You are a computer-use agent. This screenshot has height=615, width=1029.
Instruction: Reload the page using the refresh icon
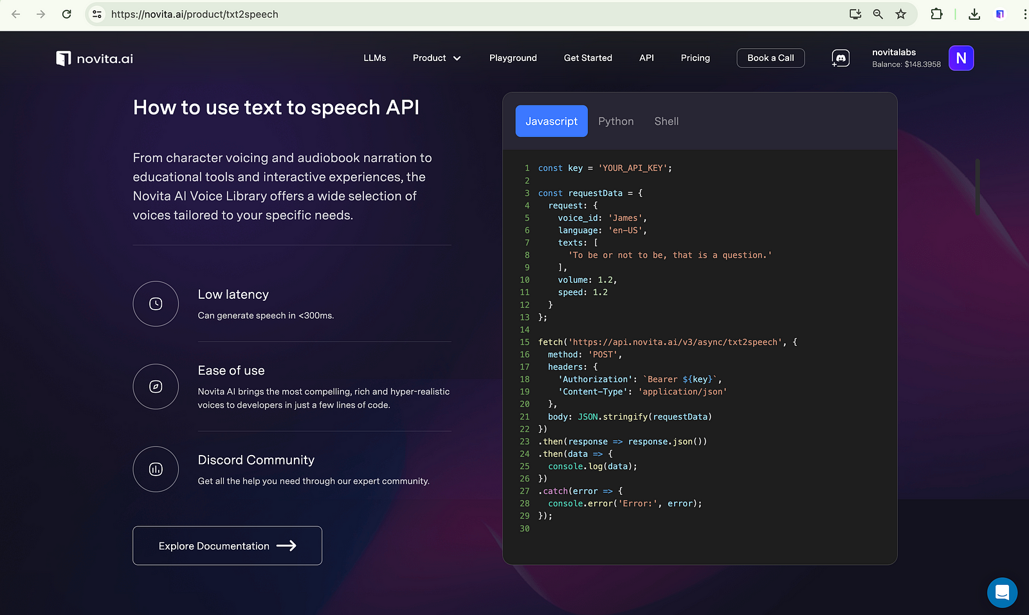(66, 14)
